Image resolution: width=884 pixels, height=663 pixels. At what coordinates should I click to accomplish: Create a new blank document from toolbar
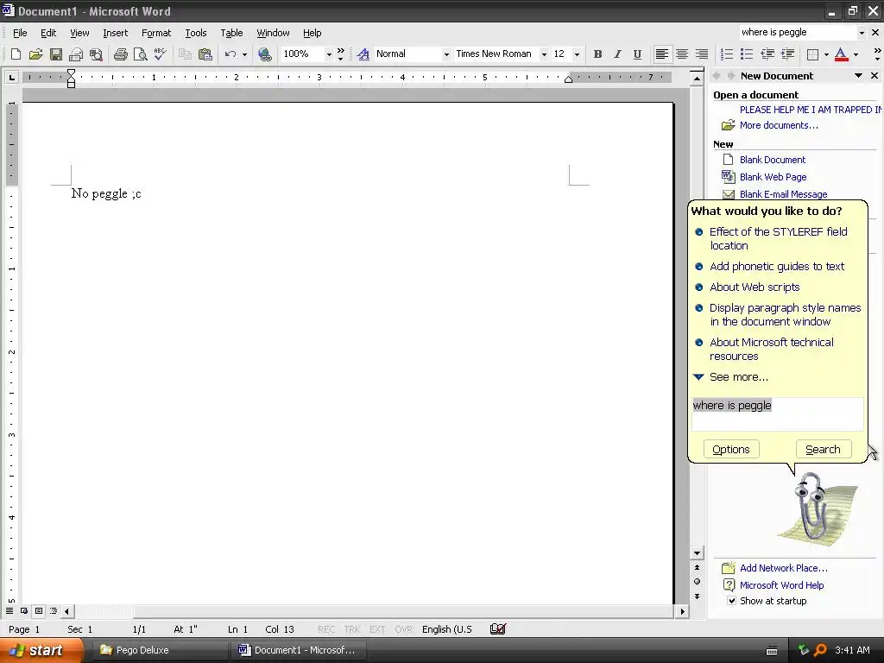click(16, 54)
